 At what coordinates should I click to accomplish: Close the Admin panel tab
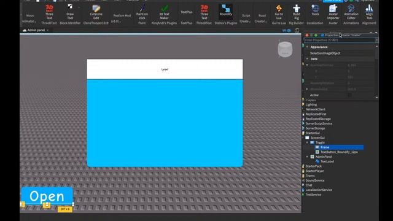click(48, 30)
